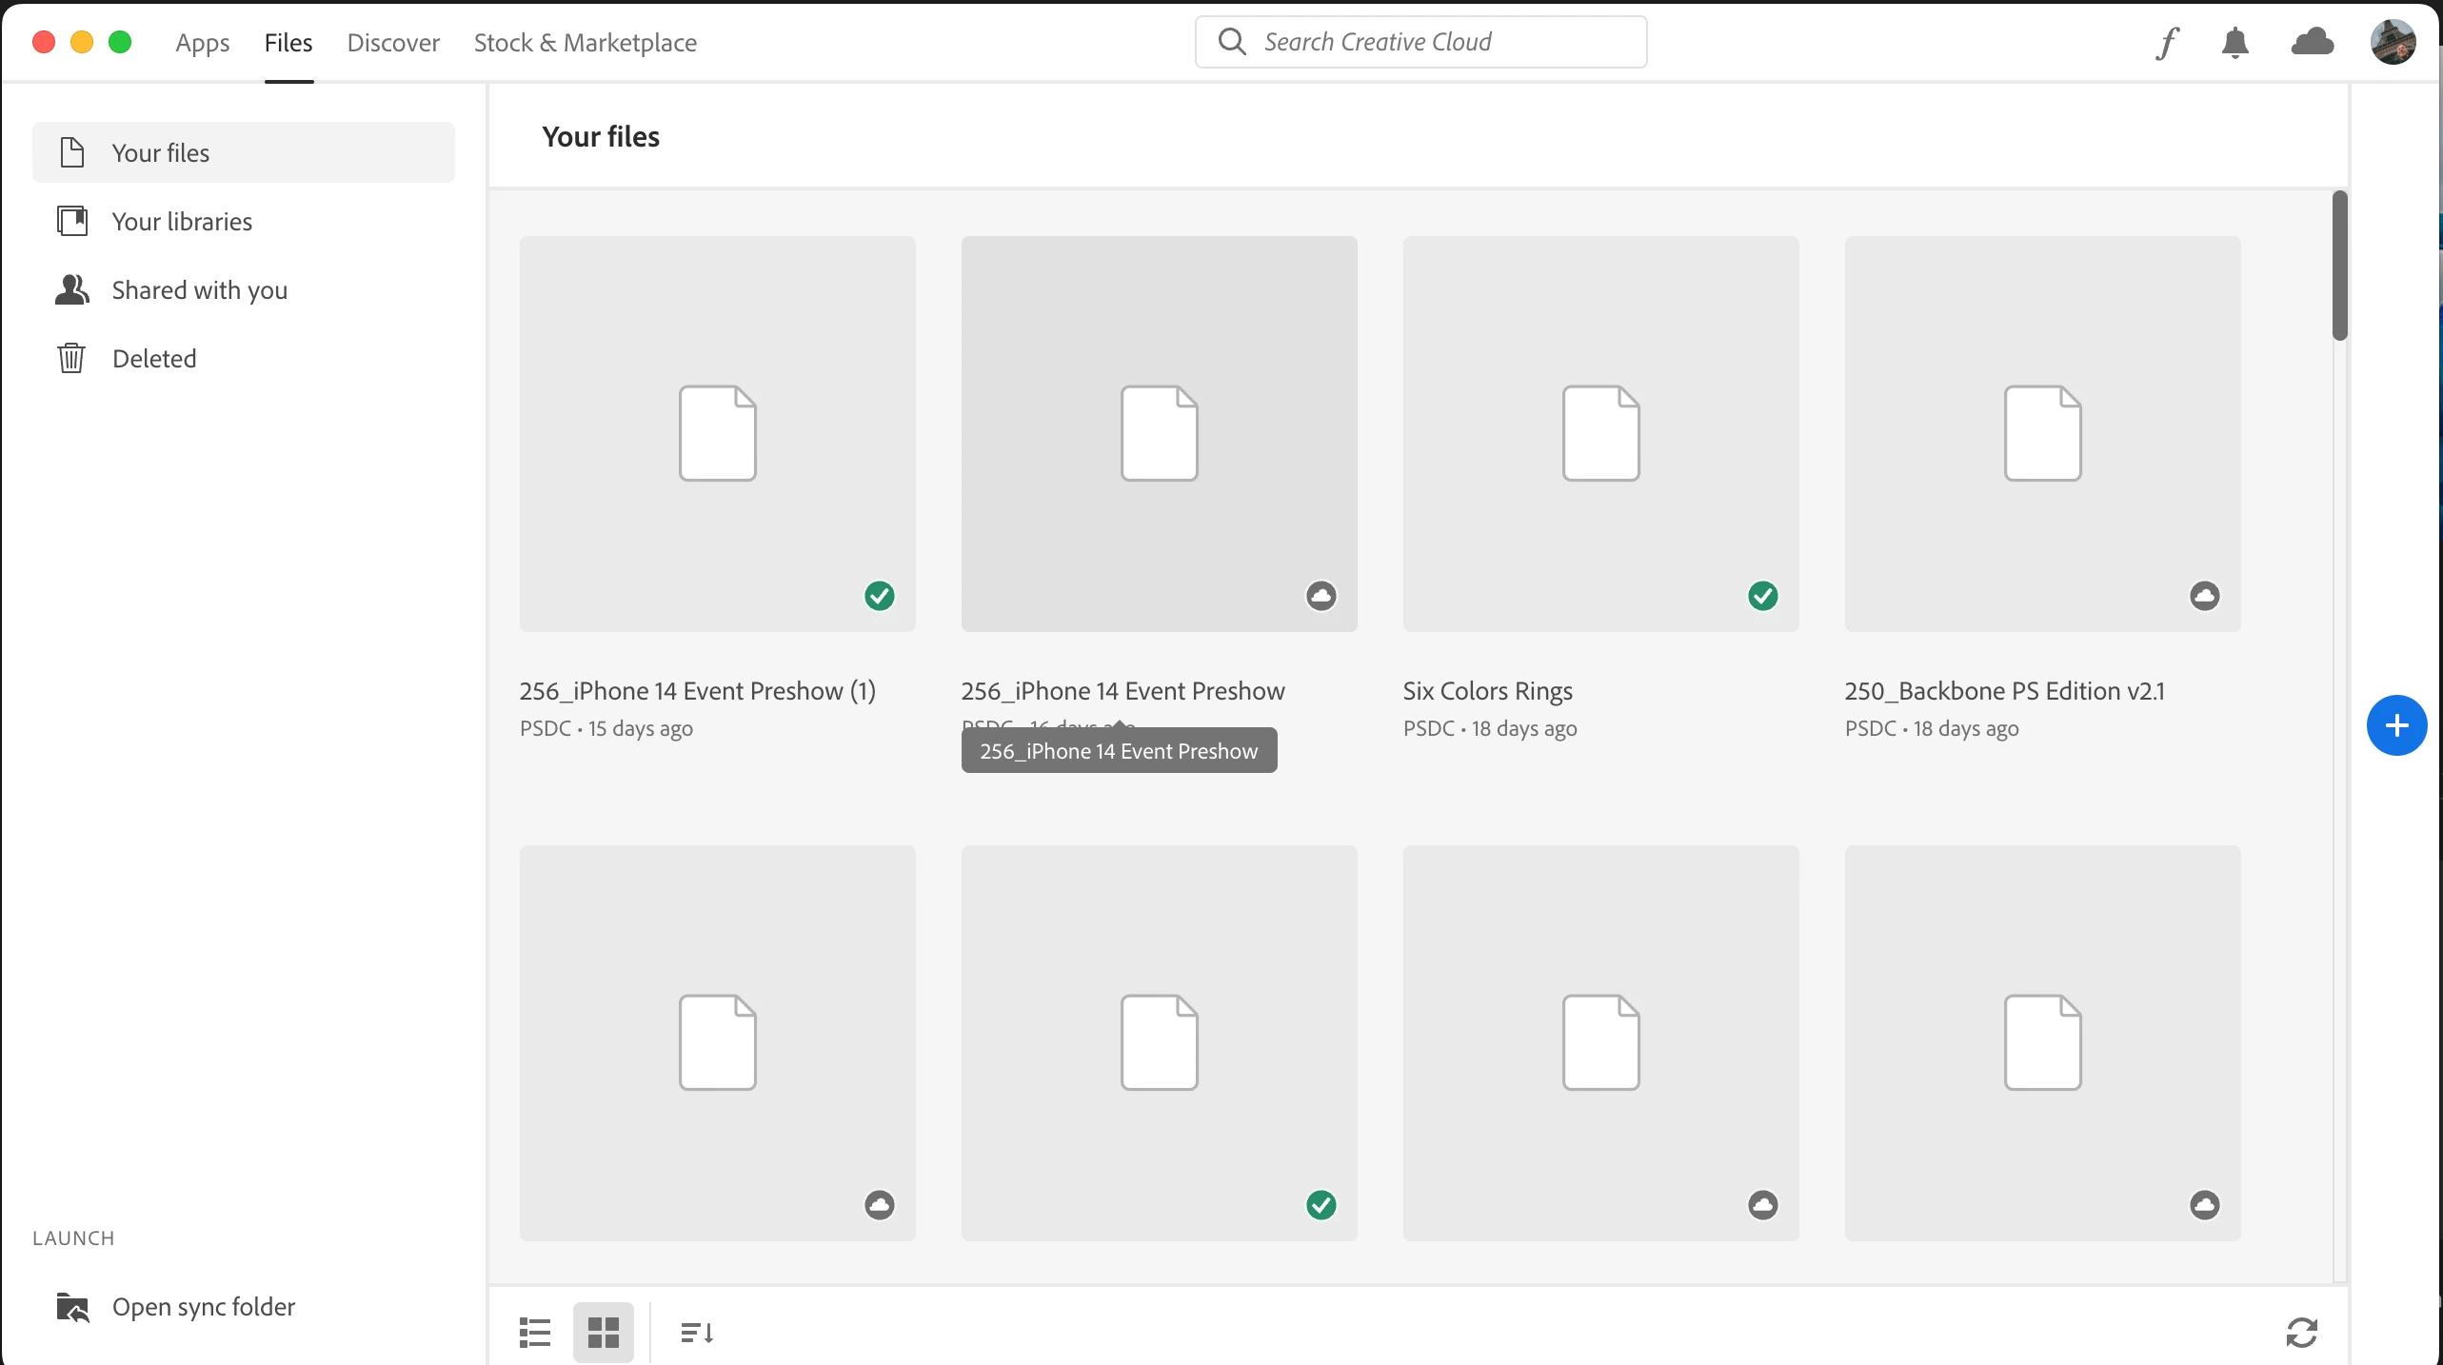Click synced checkmark on Six Colors Rings

point(1762,596)
